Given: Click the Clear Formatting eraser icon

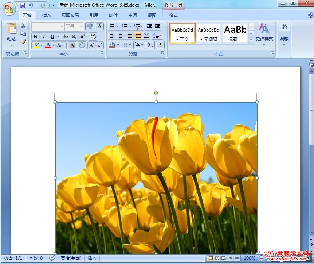Looking at the screenshot, I should pyautogui.click(x=93, y=36).
